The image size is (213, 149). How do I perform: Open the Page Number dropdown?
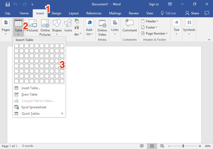coord(154,34)
